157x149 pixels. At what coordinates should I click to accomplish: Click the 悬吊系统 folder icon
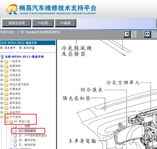tap(6, 103)
